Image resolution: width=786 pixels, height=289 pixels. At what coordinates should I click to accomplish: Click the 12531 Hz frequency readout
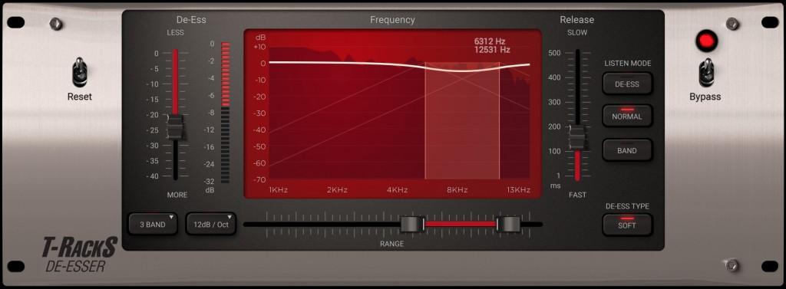pos(492,50)
